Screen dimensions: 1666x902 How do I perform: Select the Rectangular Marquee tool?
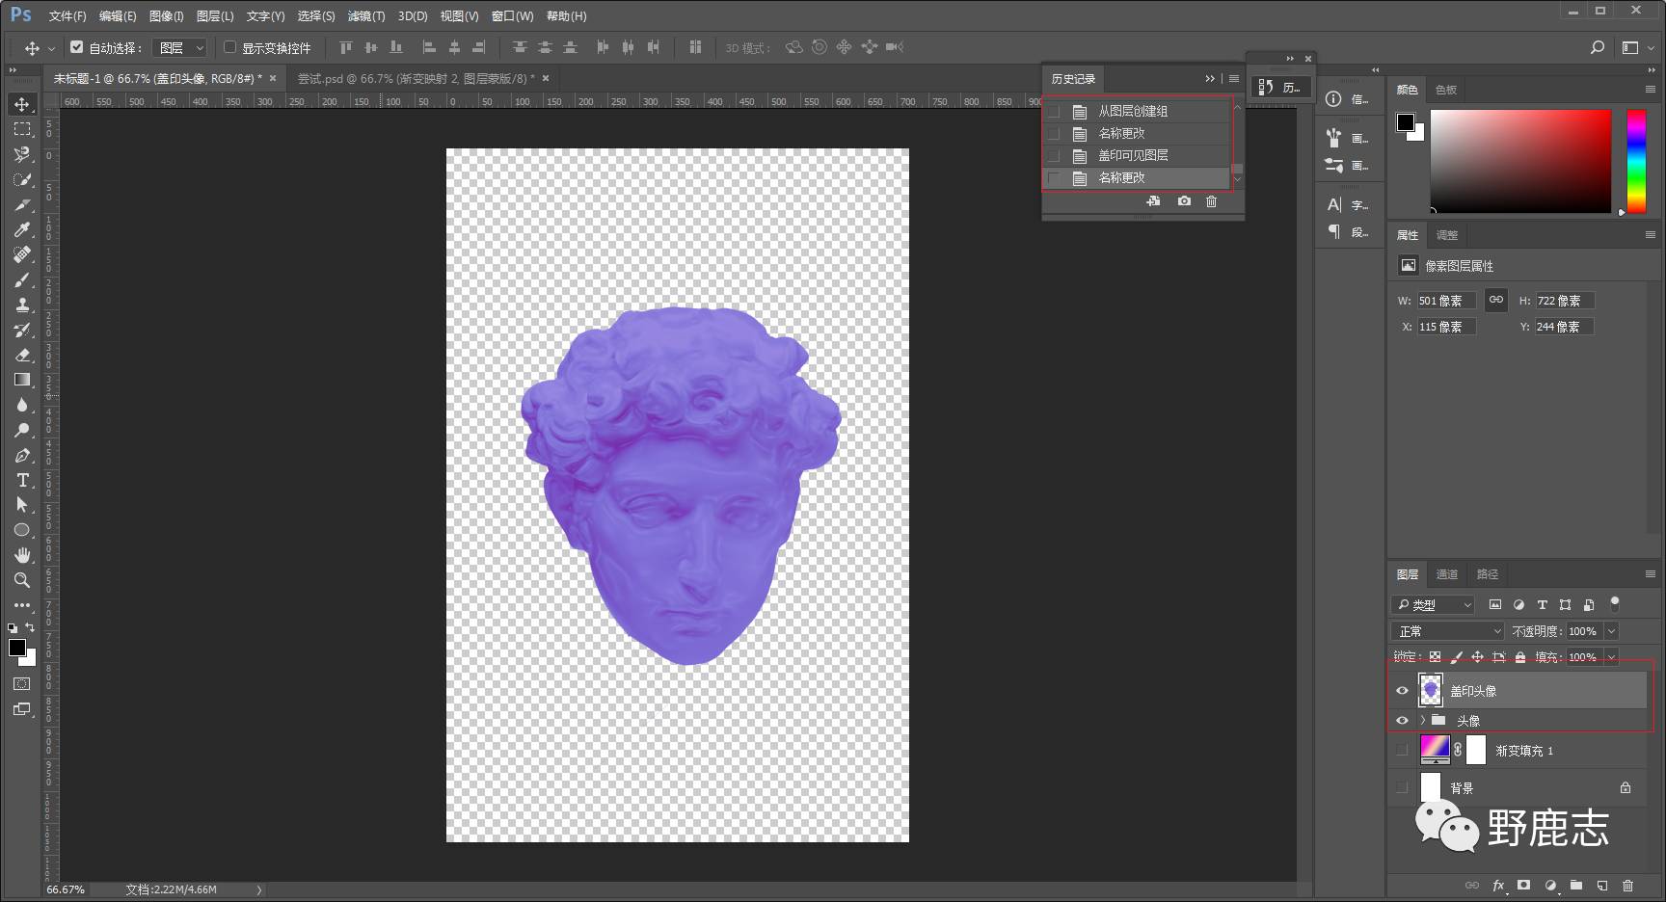coord(22,129)
